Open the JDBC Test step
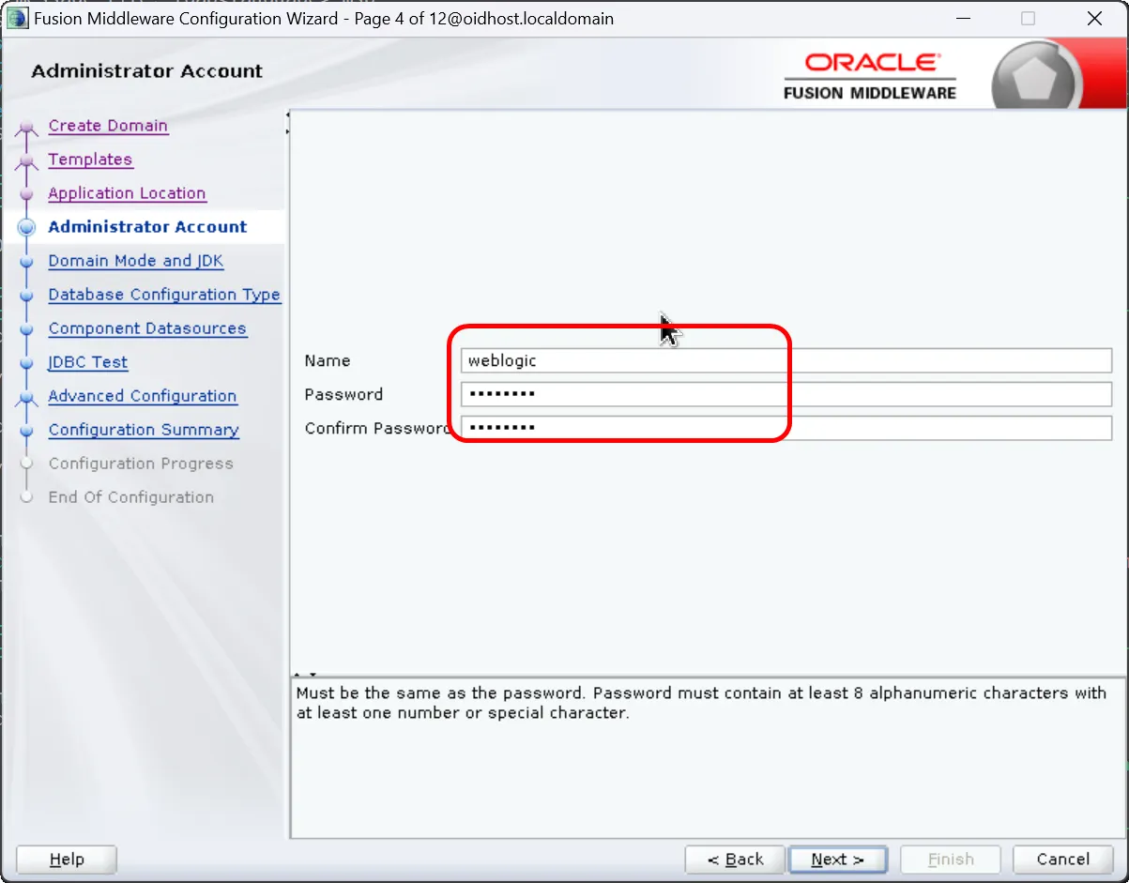This screenshot has width=1129, height=883. pyautogui.click(x=88, y=362)
